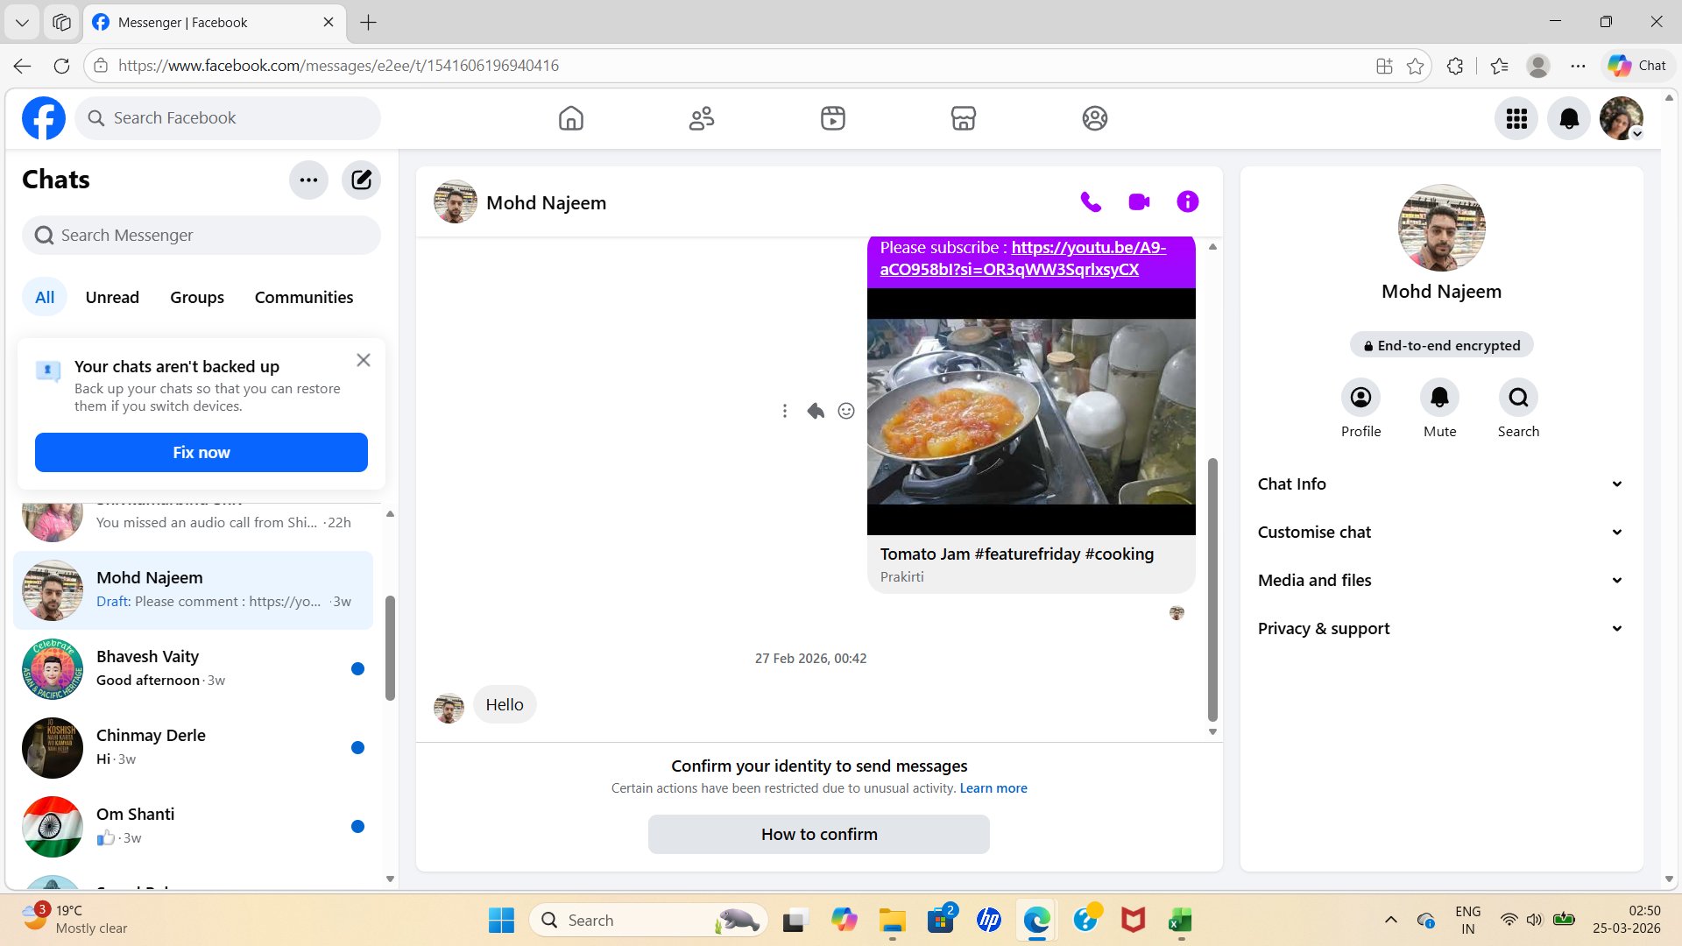This screenshot has height=946, width=1682.
Task: Reply to the Tomato Jam message
Action: tap(816, 411)
